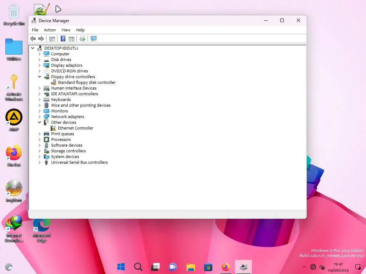This screenshot has height=274, width=366.
Task: Select the IDE ATA/ATAPI controllers row
Action: tap(74, 94)
